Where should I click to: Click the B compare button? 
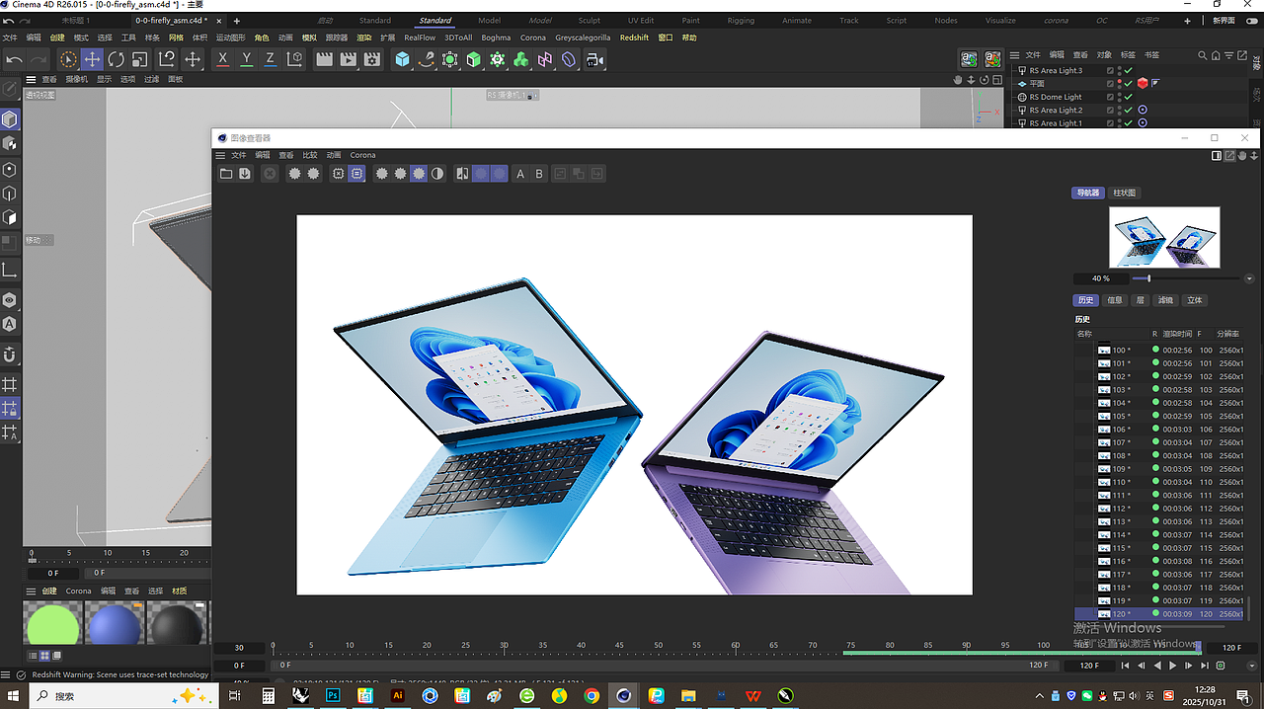(x=539, y=174)
